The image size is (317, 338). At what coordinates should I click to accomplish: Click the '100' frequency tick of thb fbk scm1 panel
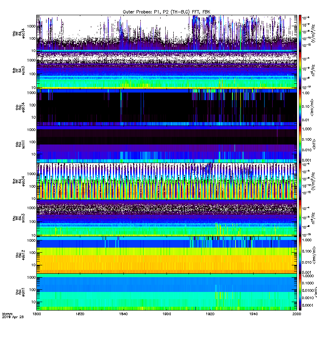point(32,142)
